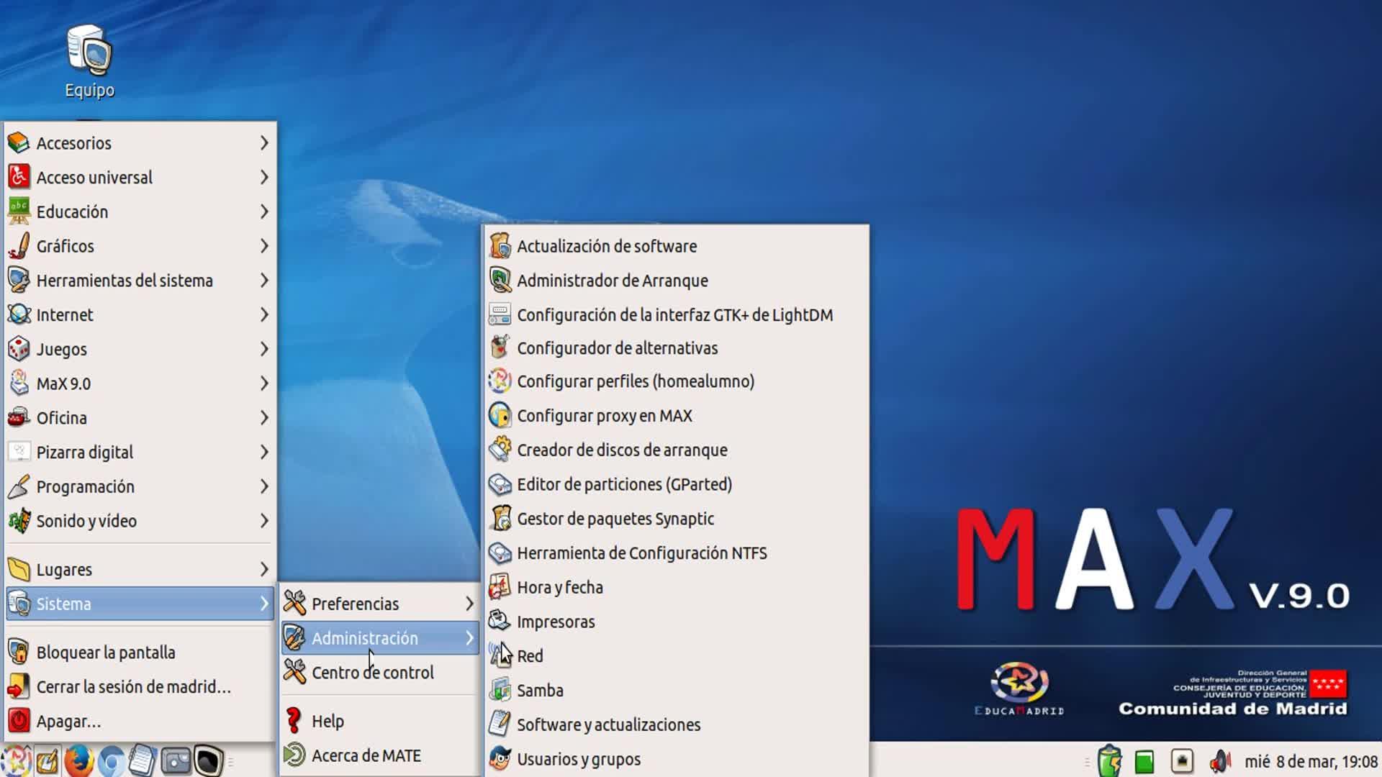1382x777 pixels.
Task: Click the Administrador de Arranque icon
Action: 500,280
